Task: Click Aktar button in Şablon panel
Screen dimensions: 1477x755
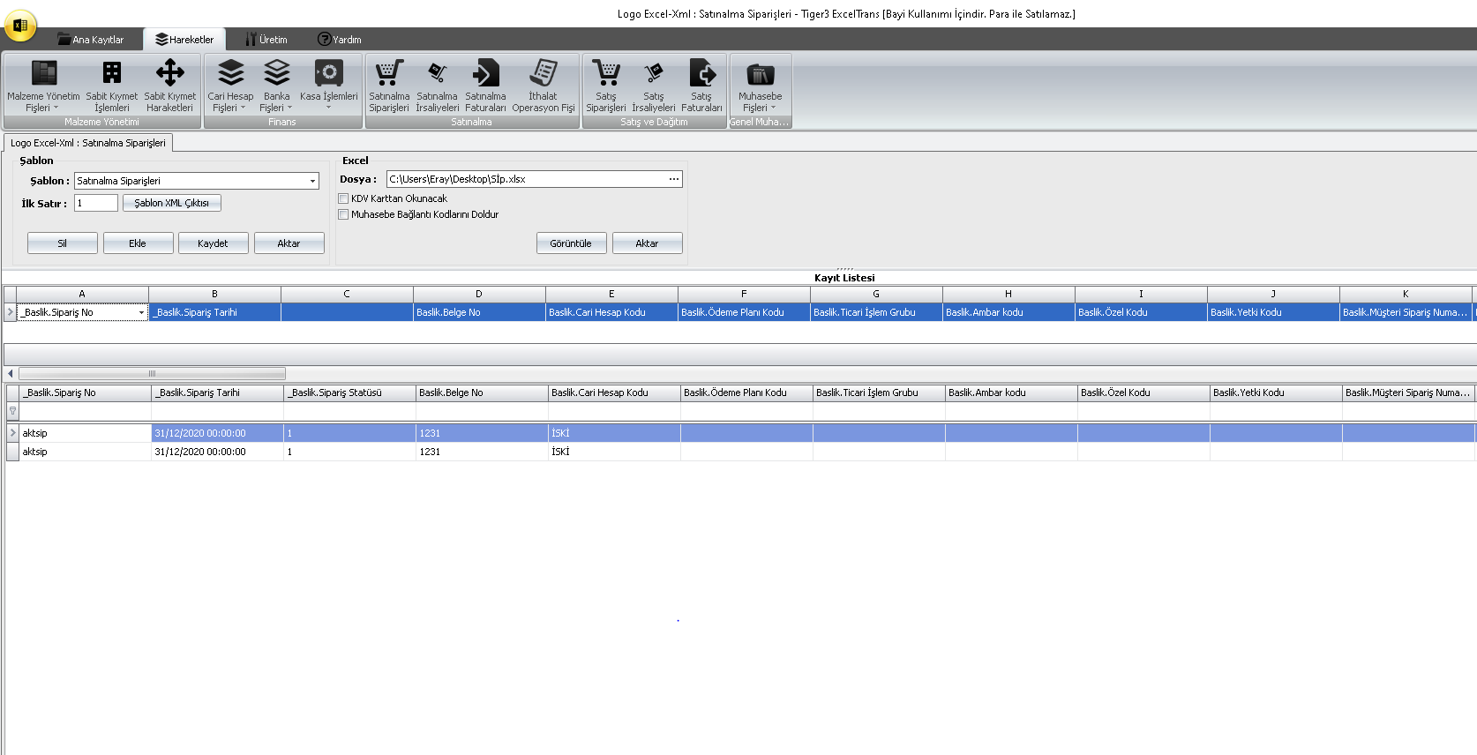Action: click(x=289, y=243)
